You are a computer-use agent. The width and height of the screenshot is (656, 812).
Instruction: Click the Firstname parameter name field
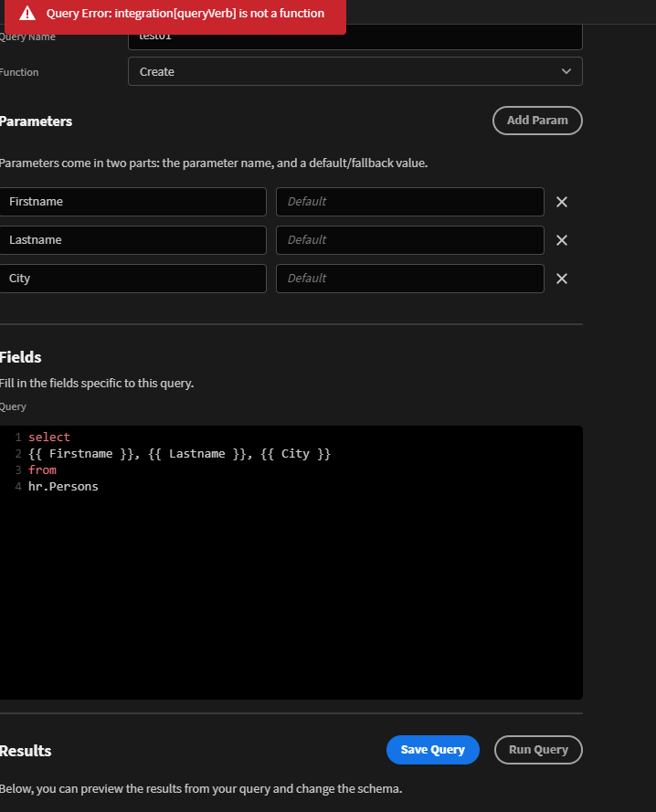[133, 202]
